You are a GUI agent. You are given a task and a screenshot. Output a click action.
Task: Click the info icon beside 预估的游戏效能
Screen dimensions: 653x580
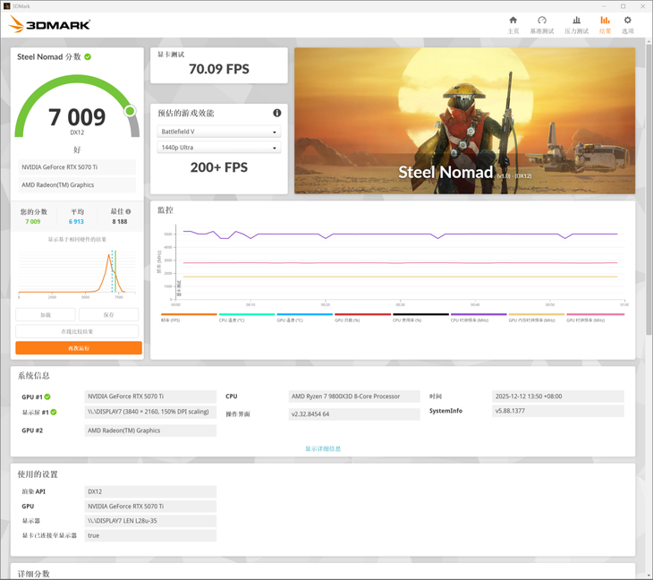coord(277,113)
